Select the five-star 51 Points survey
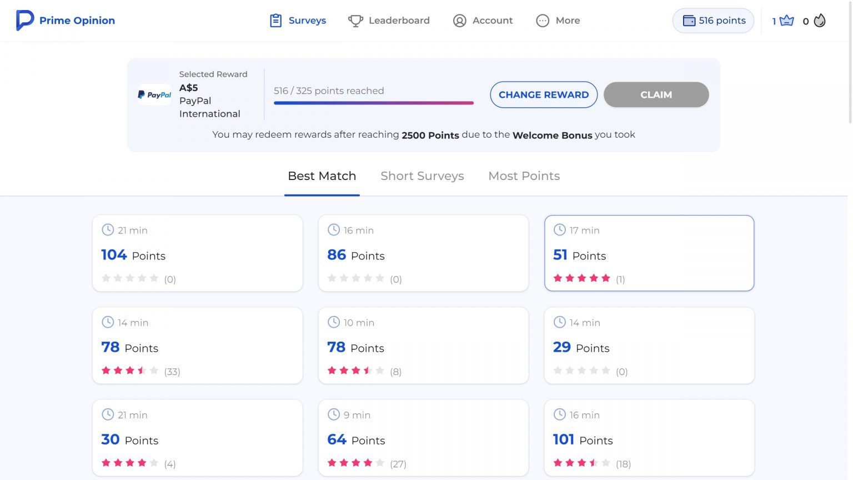Image resolution: width=853 pixels, height=480 pixels. [649, 253]
